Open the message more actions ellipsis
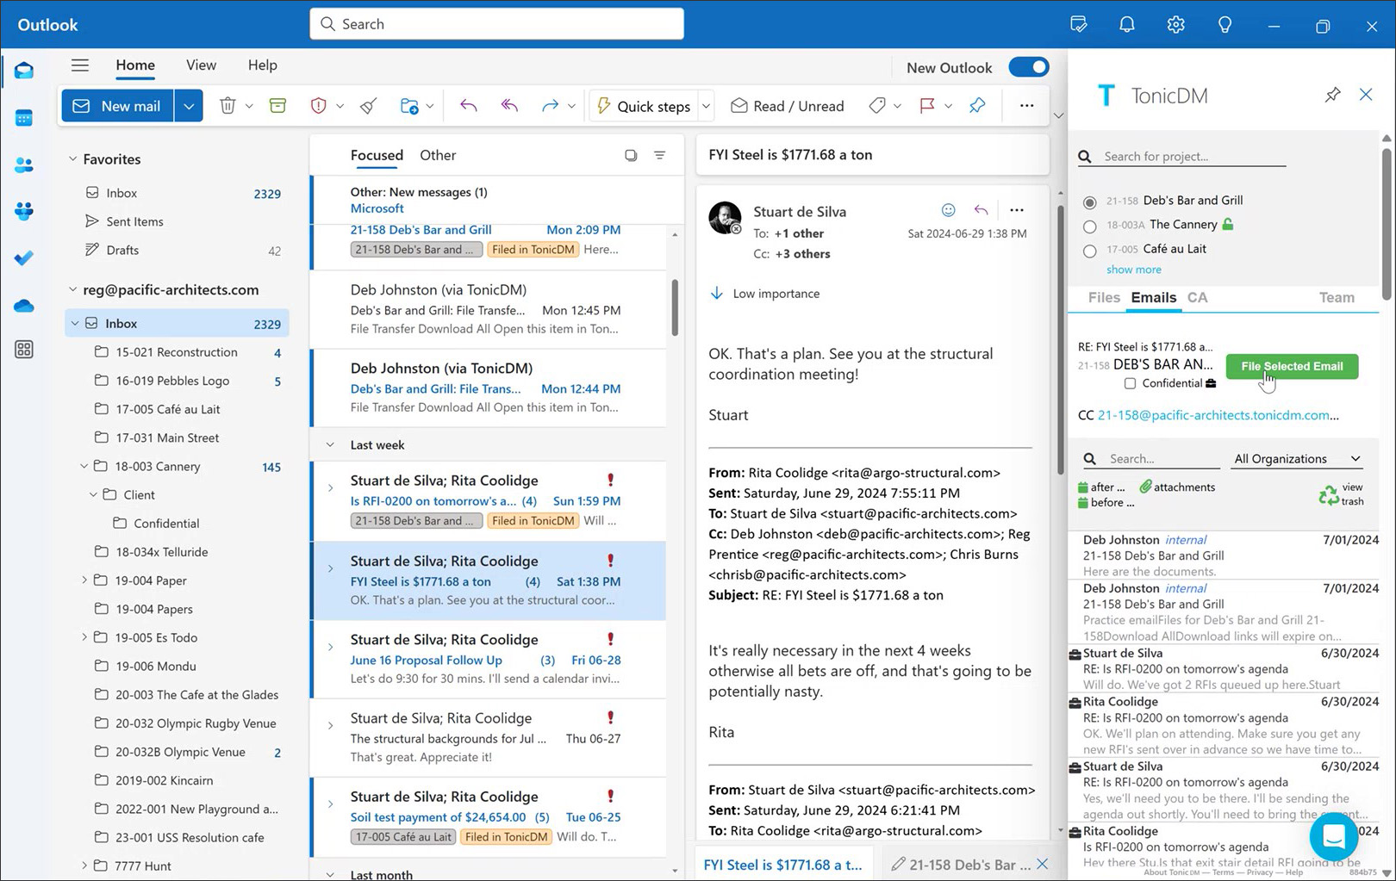 1017,210
